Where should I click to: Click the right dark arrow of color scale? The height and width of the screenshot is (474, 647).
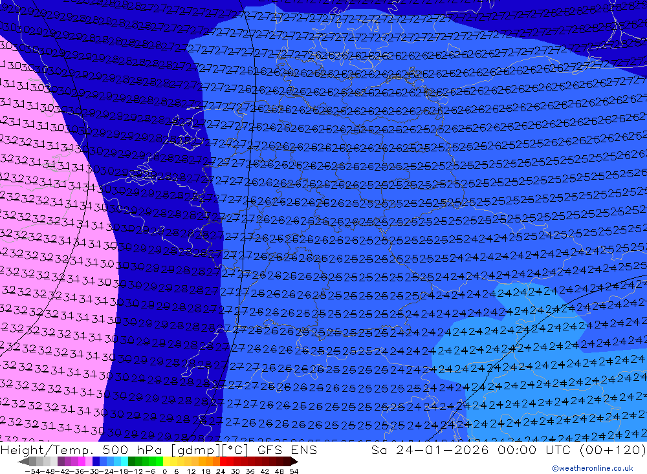tap(294, 462)
